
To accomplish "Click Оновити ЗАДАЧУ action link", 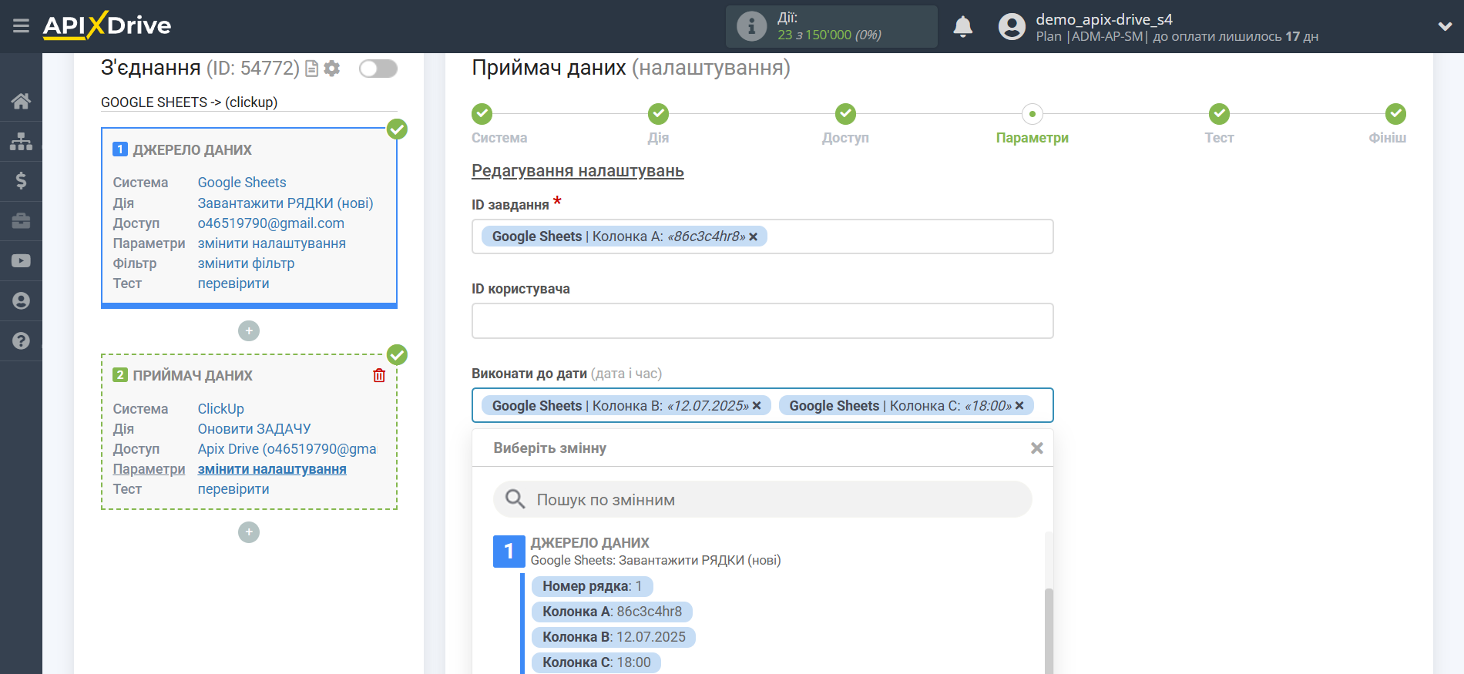I will [x=254, y=429].
